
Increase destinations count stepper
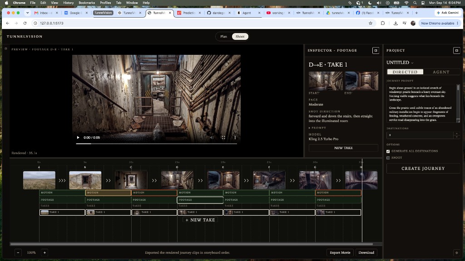coord(457,134)
